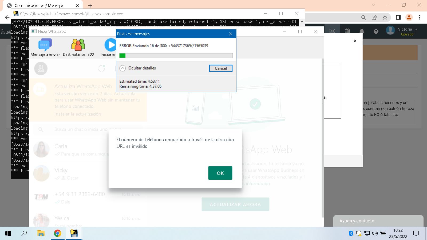Click Flexa Whatsapp window scrollbar
Screen dimensions: 427x240
point(322,137)
